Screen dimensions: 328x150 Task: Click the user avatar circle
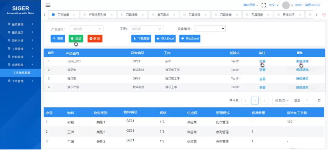(x=286, y=5)
